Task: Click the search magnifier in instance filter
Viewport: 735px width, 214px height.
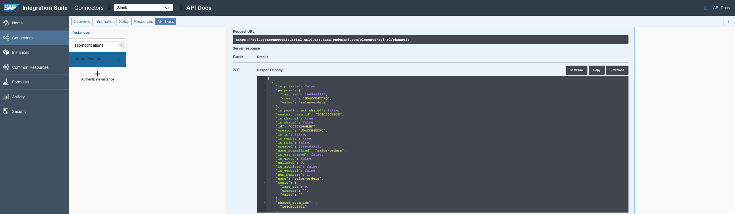Action: pyautogui.click(x=121, y=45)
